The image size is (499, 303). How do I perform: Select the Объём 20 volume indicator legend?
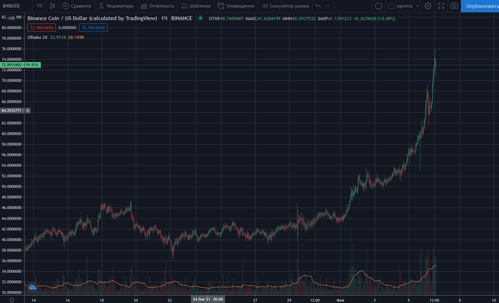37,37
